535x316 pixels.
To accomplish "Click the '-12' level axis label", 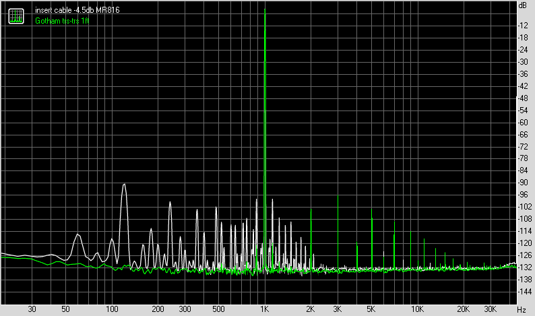I will click(x=523, y=26).
